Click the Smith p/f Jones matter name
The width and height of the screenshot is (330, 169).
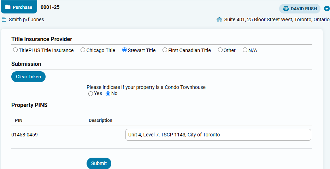click(26, 19)
